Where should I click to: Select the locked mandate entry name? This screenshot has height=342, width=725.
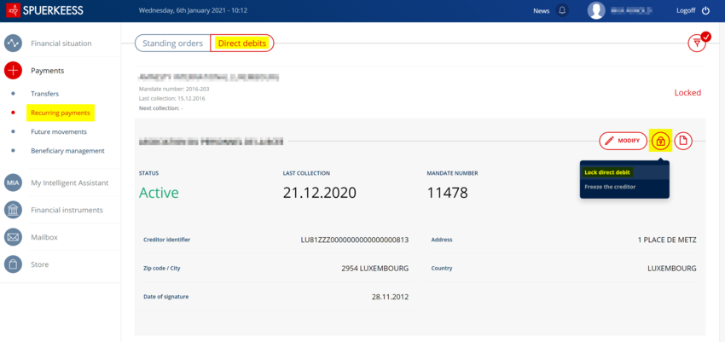[208, 77]
